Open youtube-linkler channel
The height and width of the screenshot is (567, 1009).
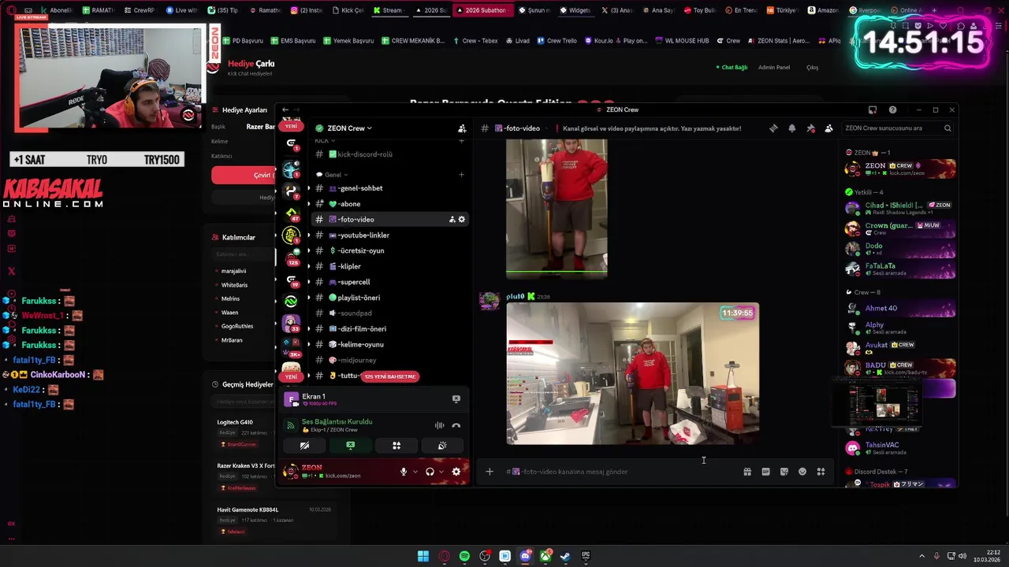(390, 235)
